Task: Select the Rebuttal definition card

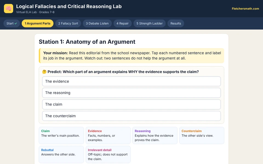Action: pos(61,154)
